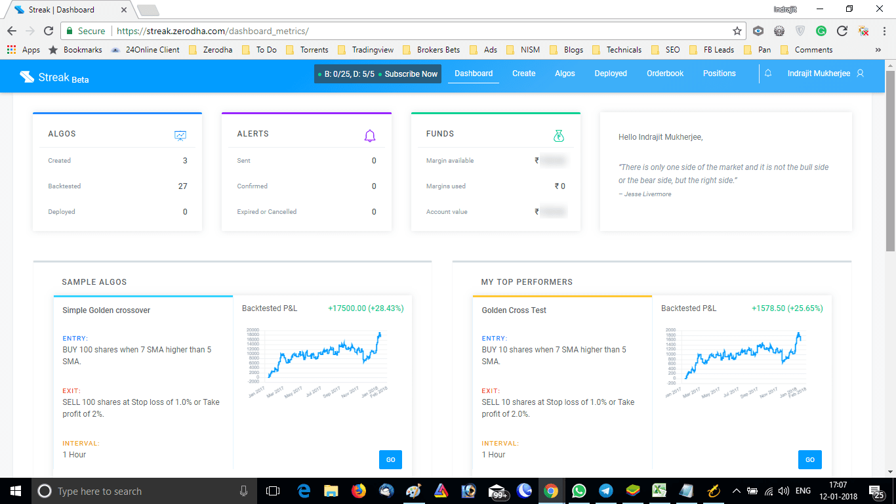This screenshot has width=896, height=504.
Task: Open Telegram from the taskbar
Action: click(606, 490)
